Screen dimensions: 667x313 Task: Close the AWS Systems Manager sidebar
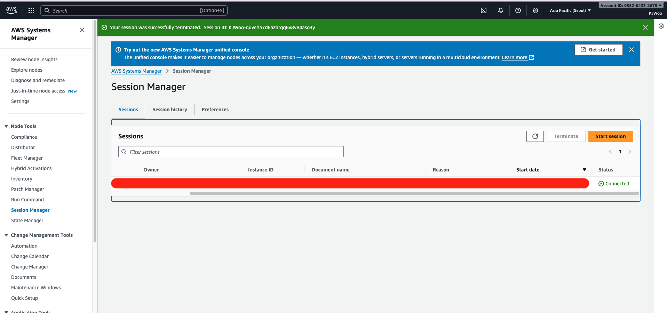click(x=82, y=30)
